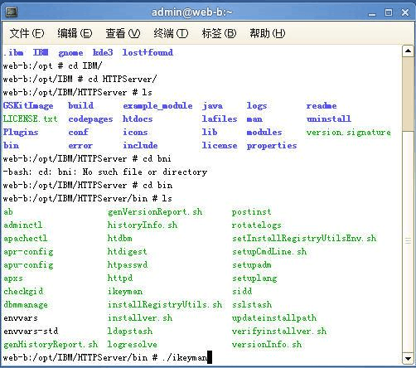Click the vertical scrollbar thumb

pos(408,94)
